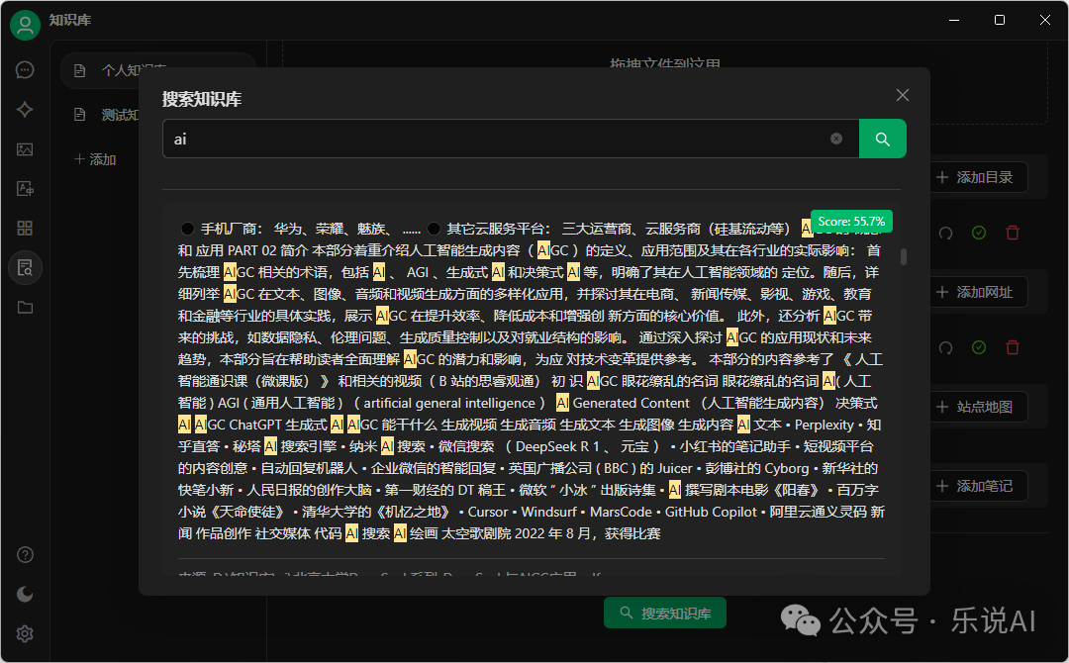Toggle dark mode with the moon icon
The width and height of the screenshot is (1069, 663).
[x=25, y=594]
